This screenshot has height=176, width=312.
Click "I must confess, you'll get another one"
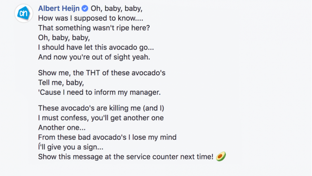click(x=101, y=118)
